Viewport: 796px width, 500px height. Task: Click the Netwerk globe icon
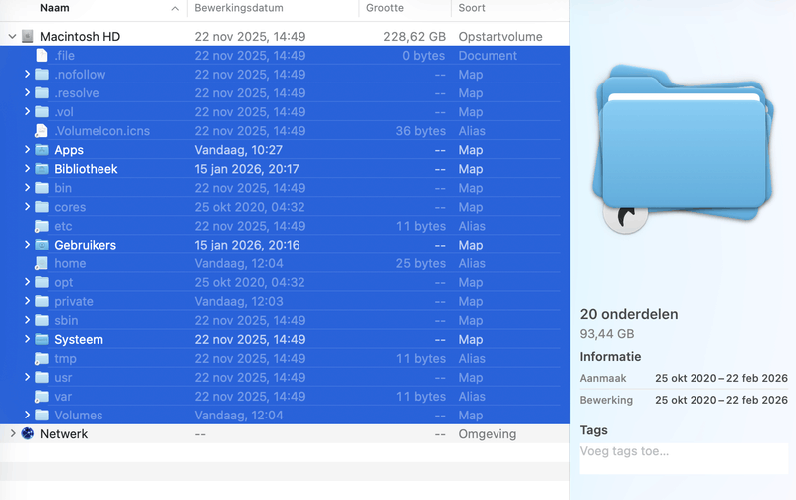[28, 434]
